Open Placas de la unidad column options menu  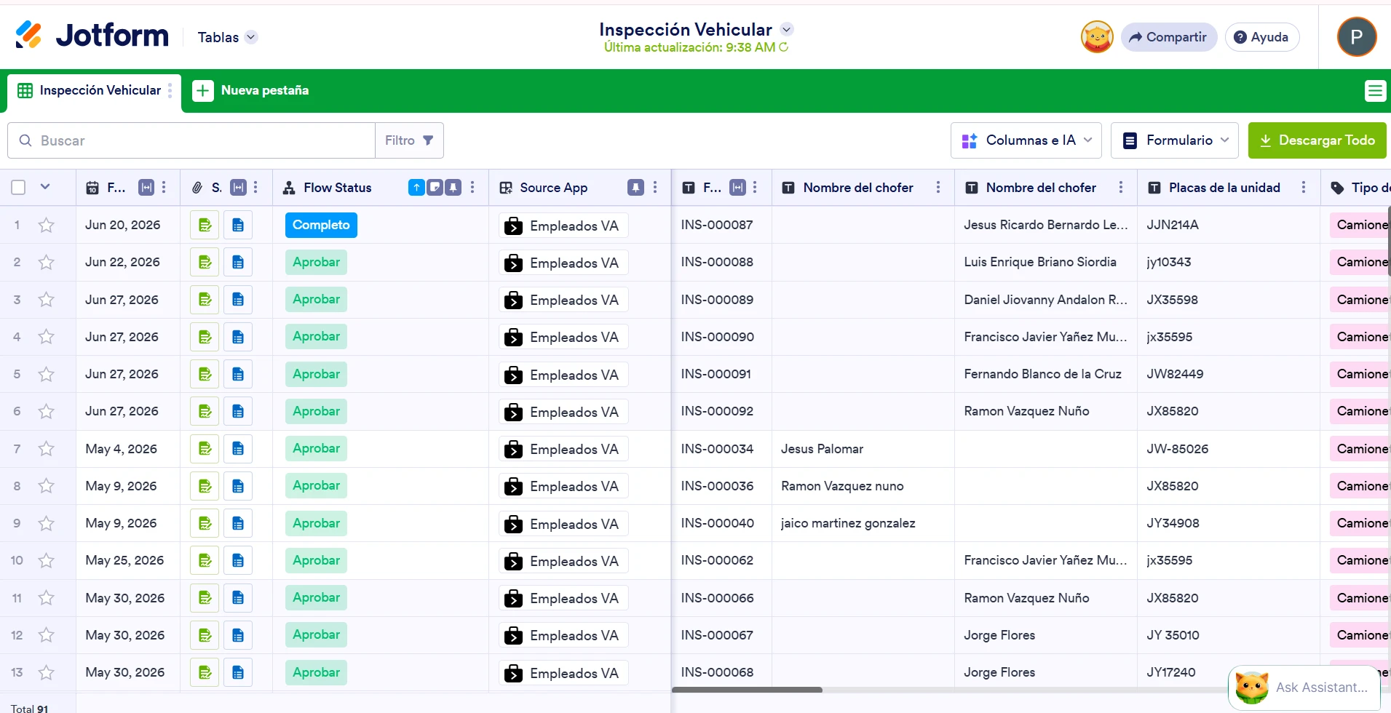point(1304,188)
